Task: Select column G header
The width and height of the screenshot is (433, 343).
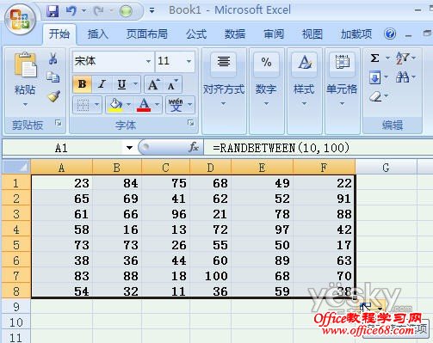Action: click(x=386, y=168)
